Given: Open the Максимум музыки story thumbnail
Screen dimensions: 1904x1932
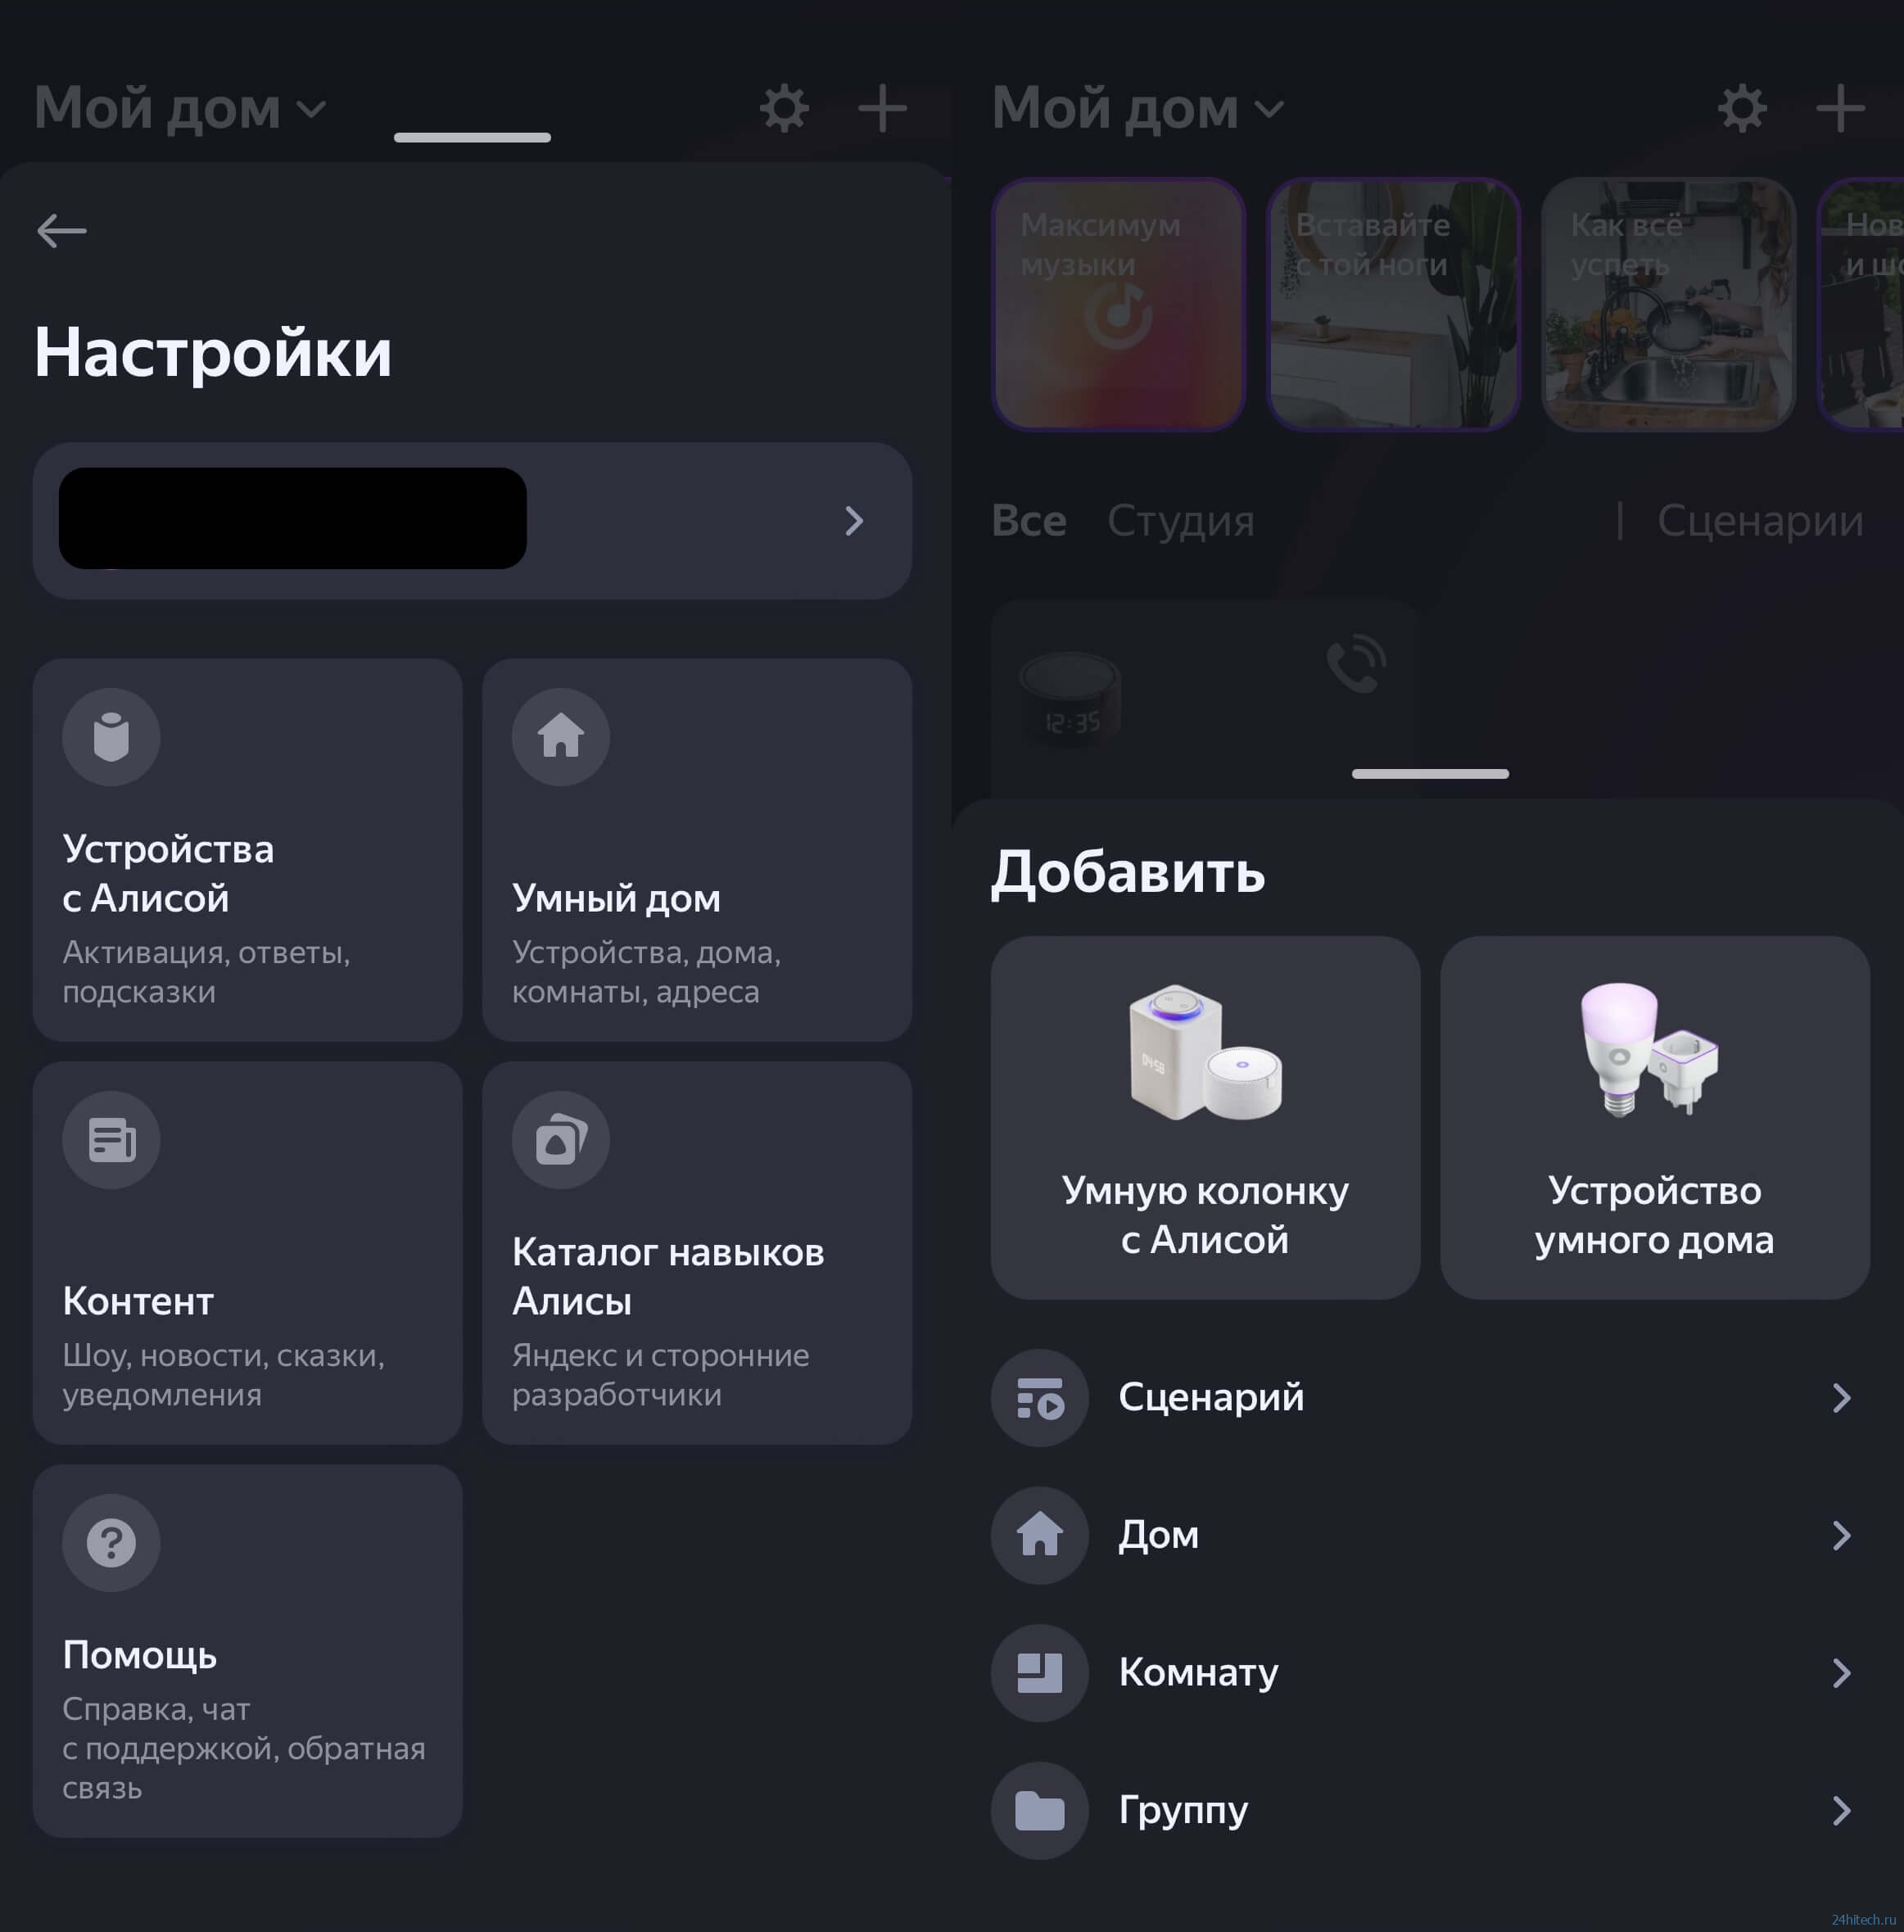Looking at the screenshot, I should click(1118, 305).
